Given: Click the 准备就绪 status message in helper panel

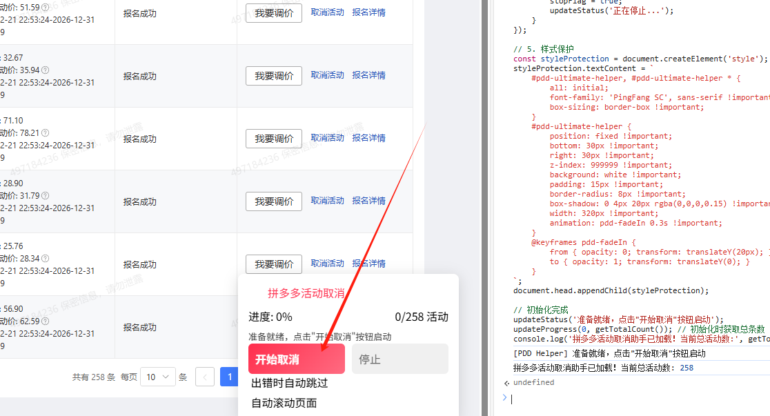Looking at the screenshot, I should pyautogui.click(x=319, y=337).
